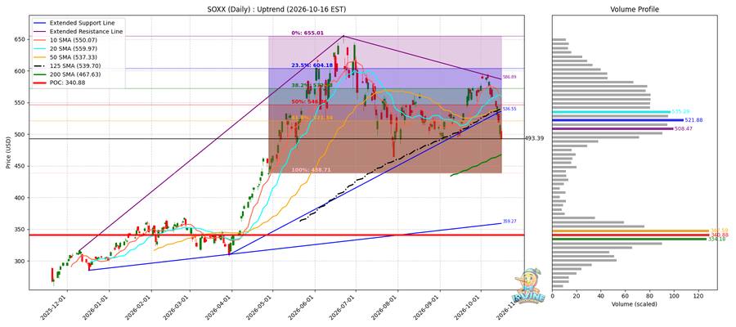The image size is (736, 327).
Task: Select the '125 SMA (539.70)' legend entry
Action: (67, 65)
